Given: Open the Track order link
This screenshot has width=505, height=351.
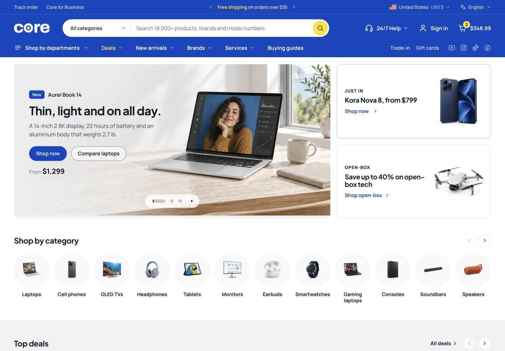Looking at the screenshot, I should click(x=26, y=7).
